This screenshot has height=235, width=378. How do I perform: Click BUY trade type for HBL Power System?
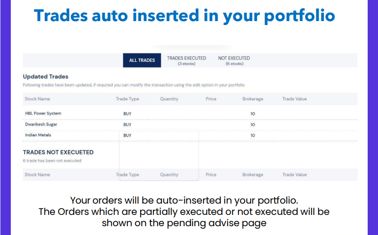[x=127, y=113]
